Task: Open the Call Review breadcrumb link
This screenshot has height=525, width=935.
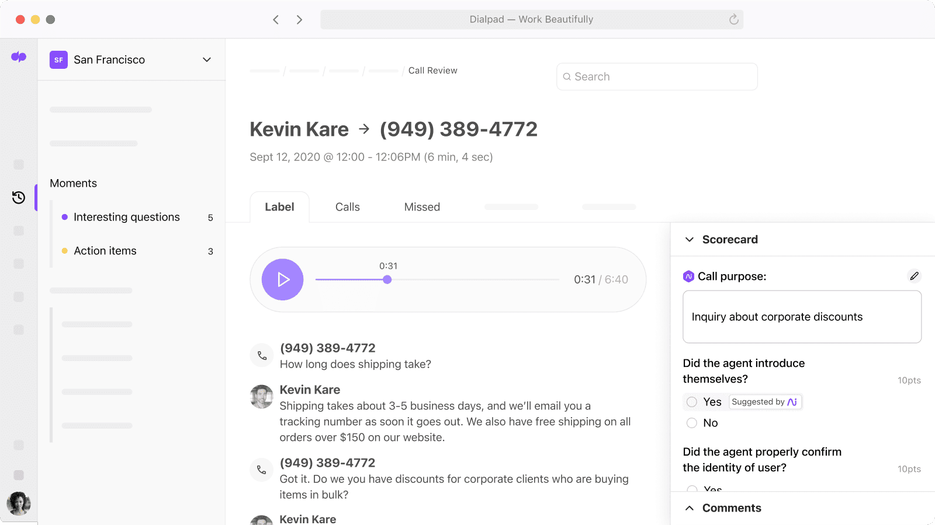Action: pyautogui.click(x=432, y=70)
